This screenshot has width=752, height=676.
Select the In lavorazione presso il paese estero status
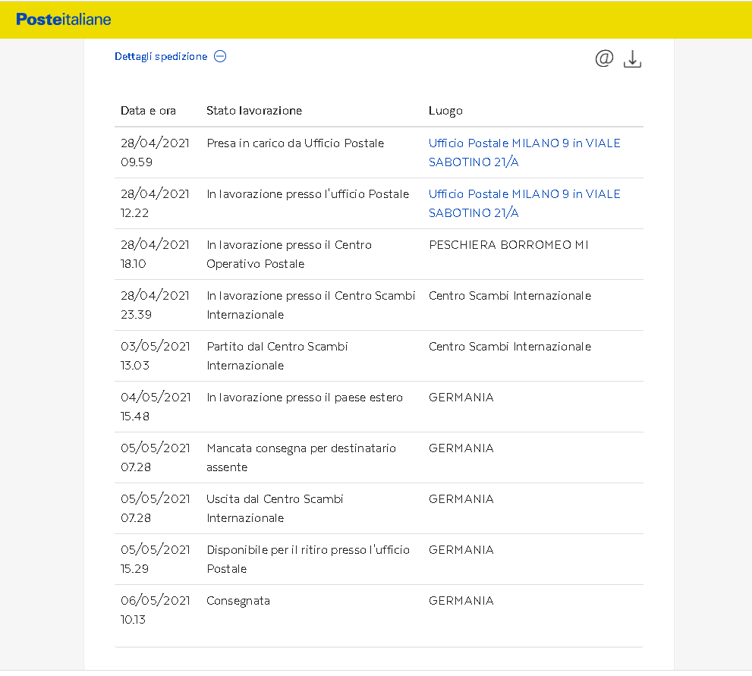304,398
